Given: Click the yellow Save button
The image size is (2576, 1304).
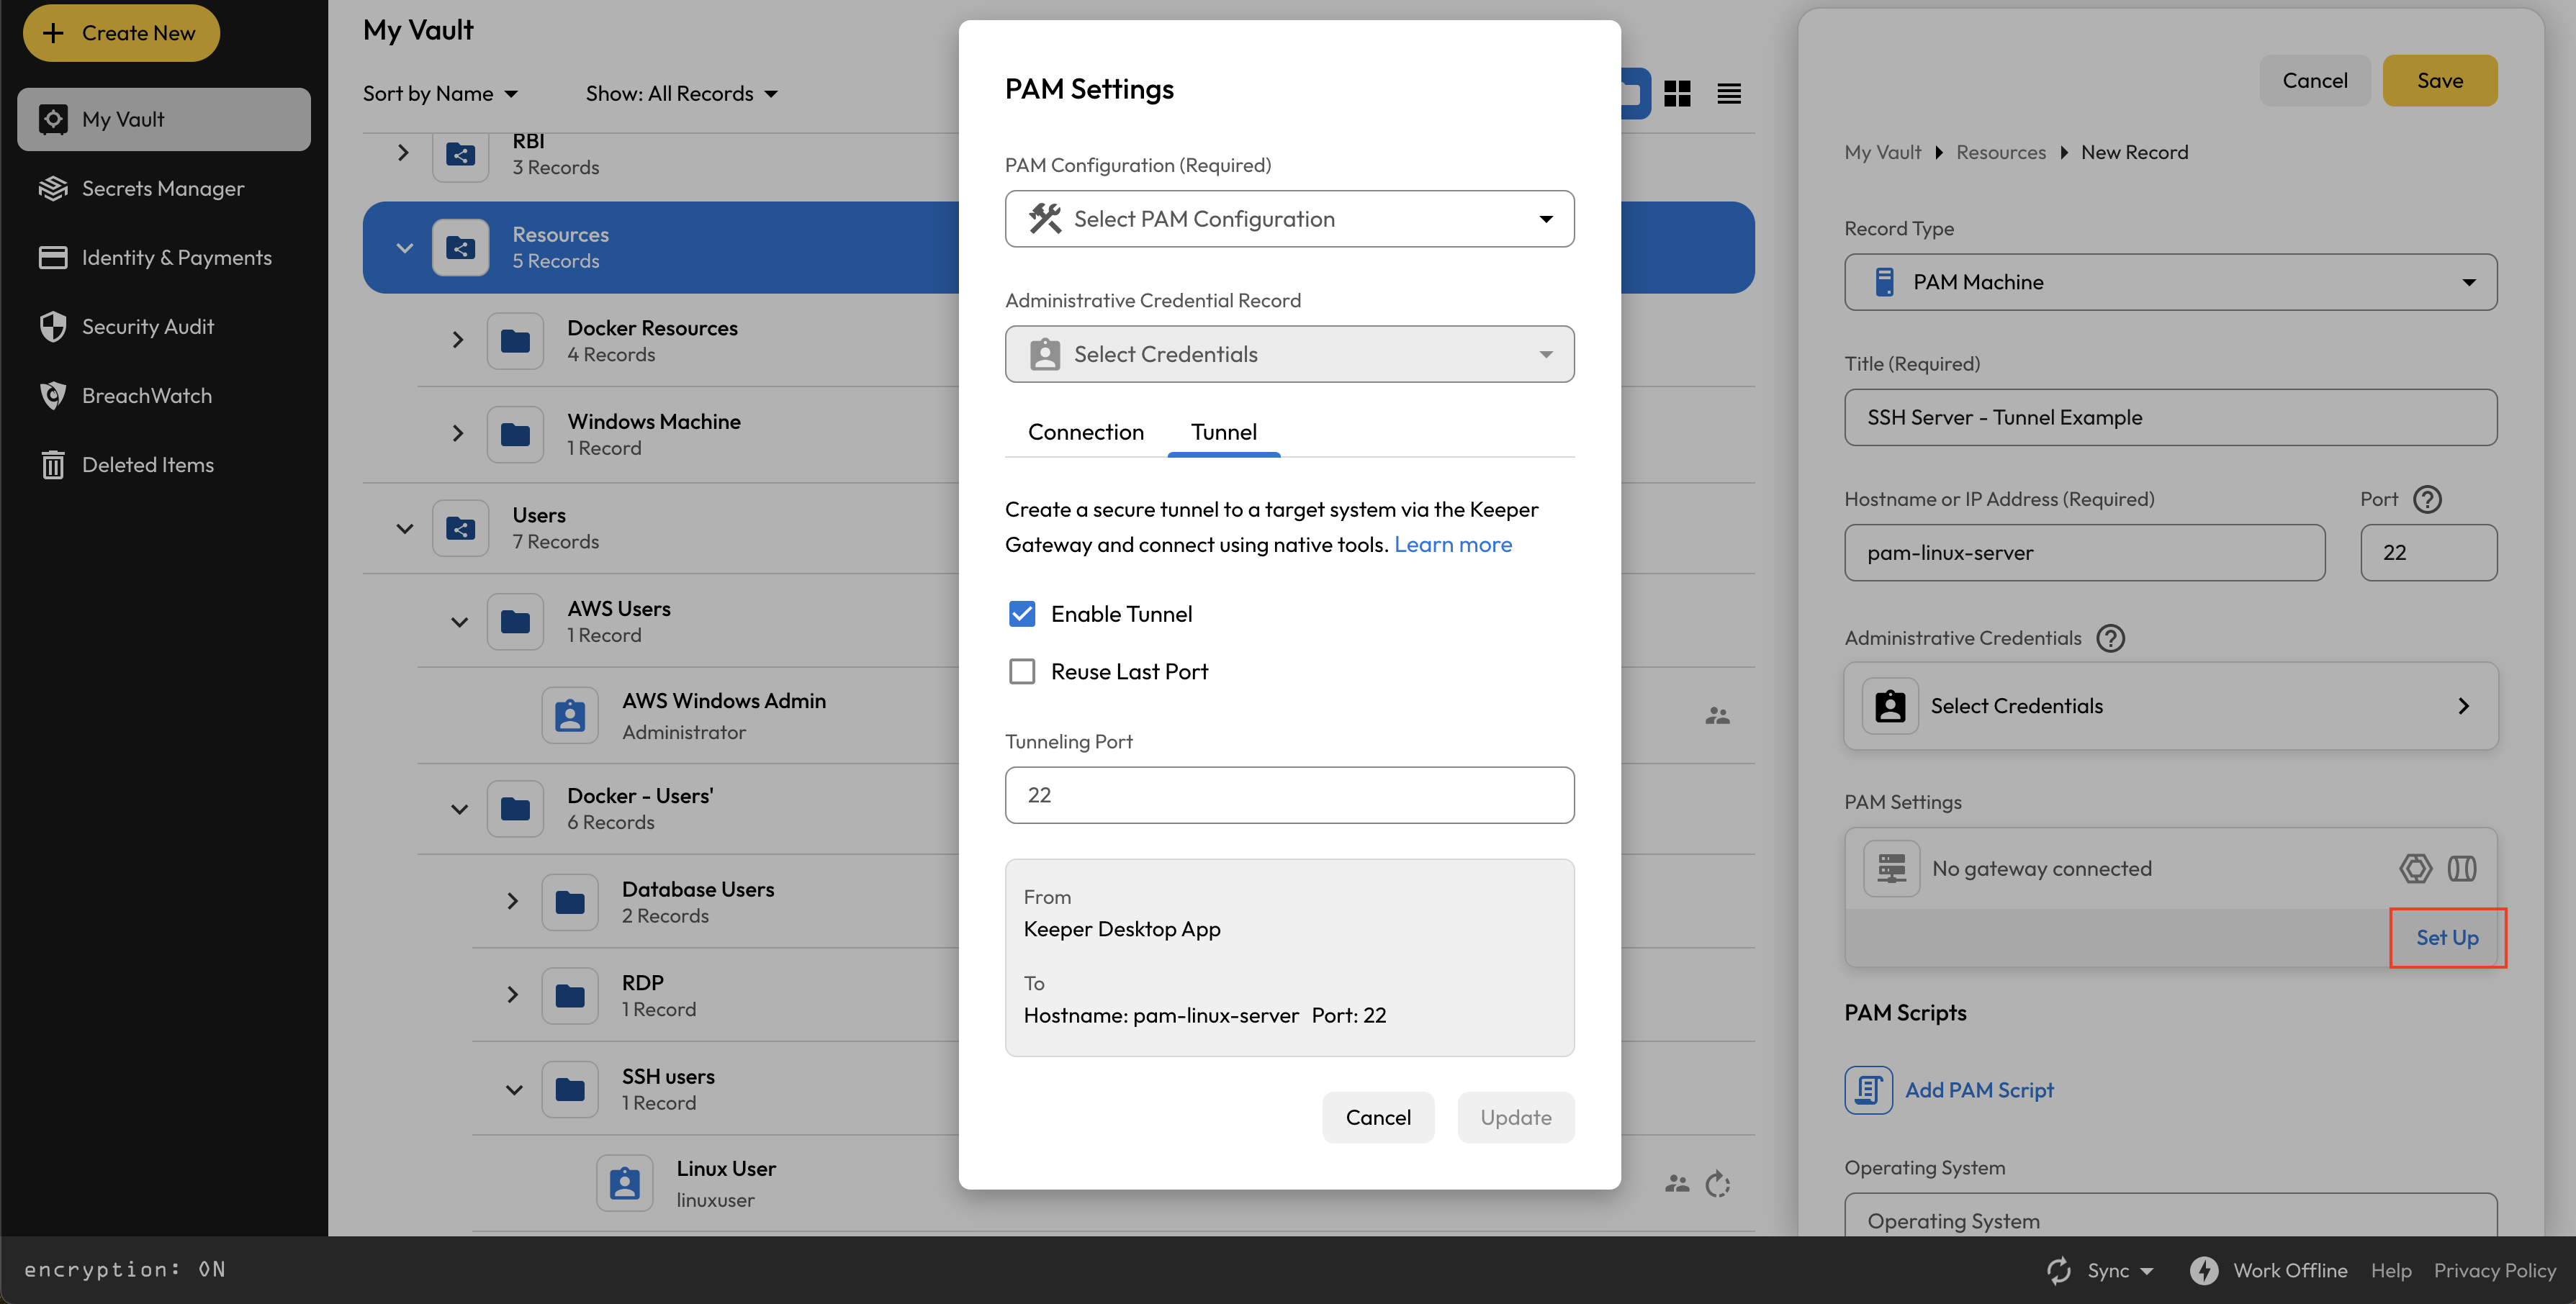Looking at the screenshot, I should [2439, 81].
